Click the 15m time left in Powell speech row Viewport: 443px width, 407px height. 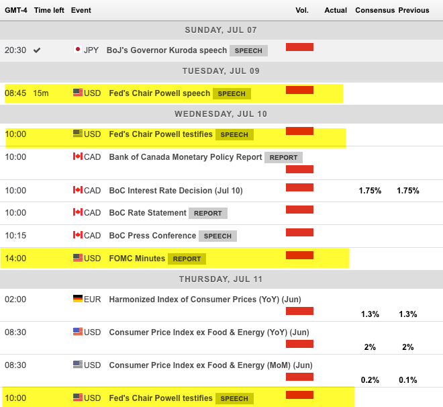pos(40,93)
